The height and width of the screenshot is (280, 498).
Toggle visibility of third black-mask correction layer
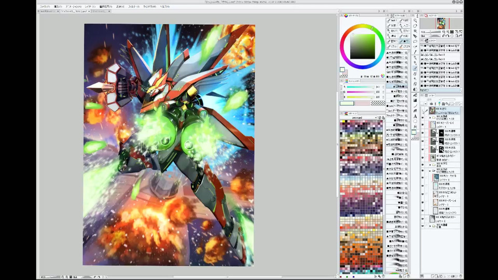(x=422, y=149)
